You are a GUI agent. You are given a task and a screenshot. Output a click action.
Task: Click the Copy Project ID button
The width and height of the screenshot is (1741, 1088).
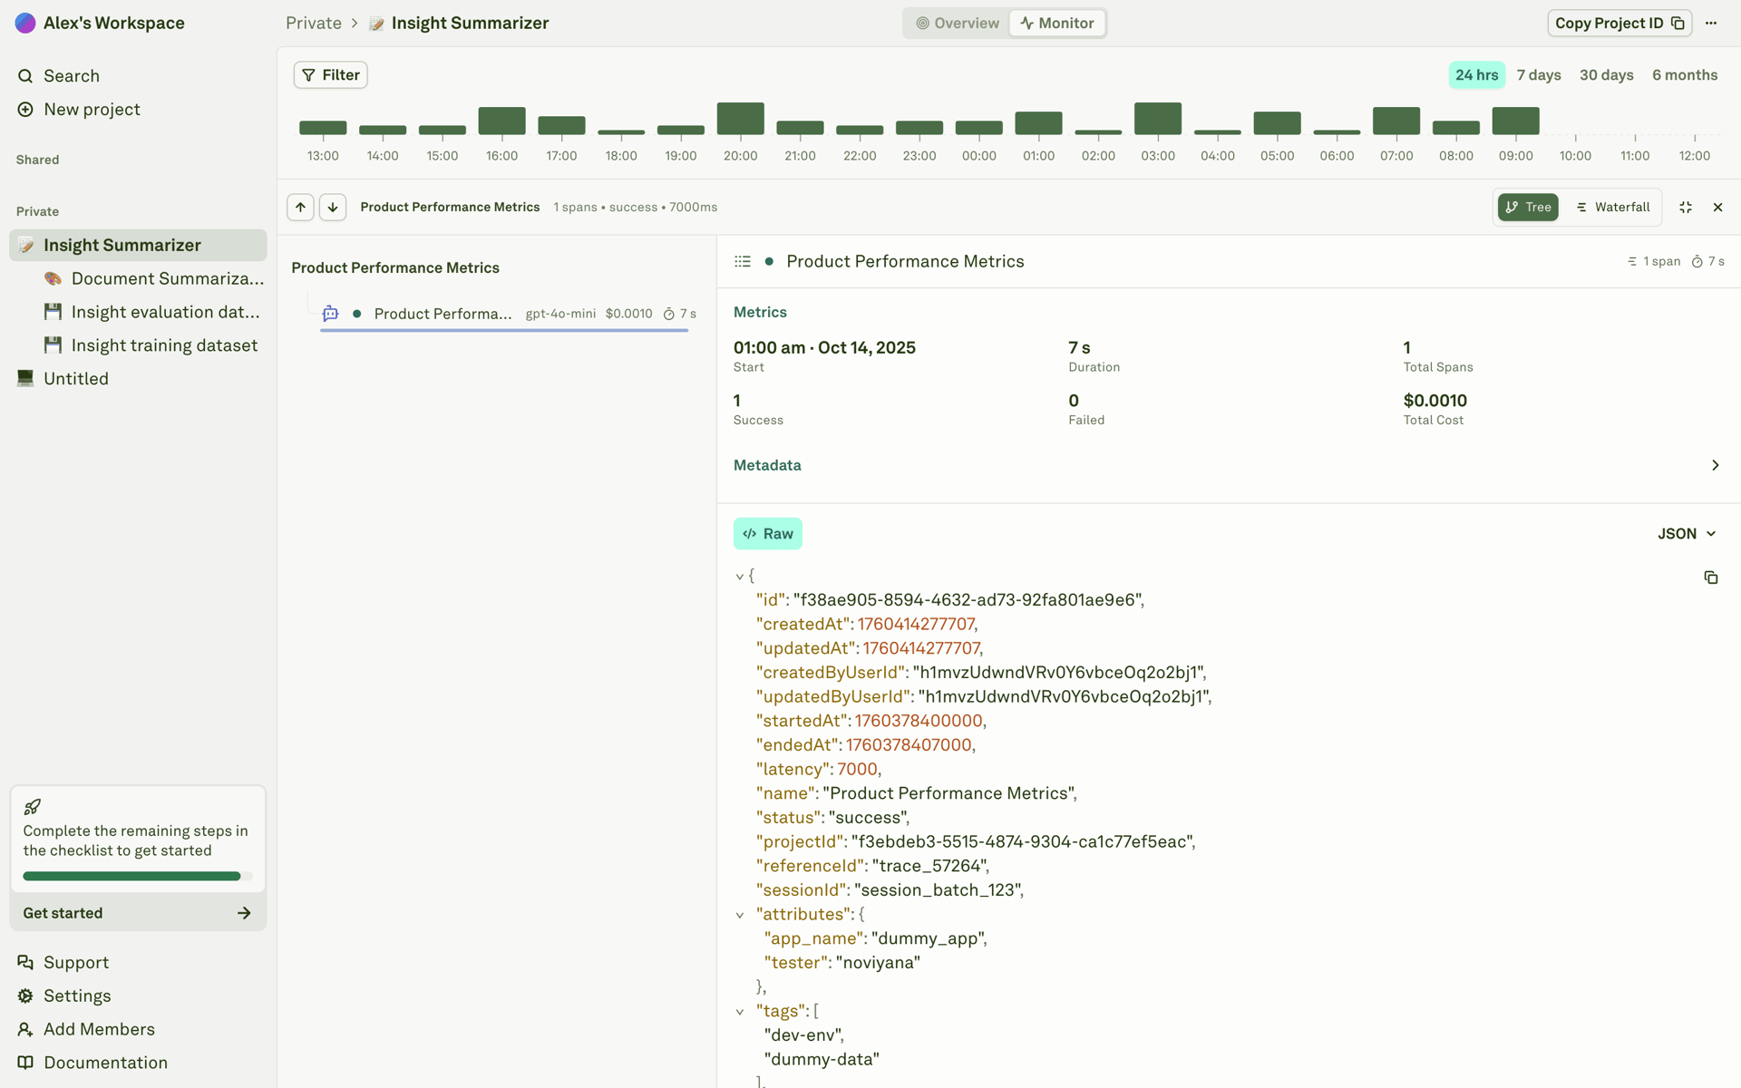click(1619, 24)
